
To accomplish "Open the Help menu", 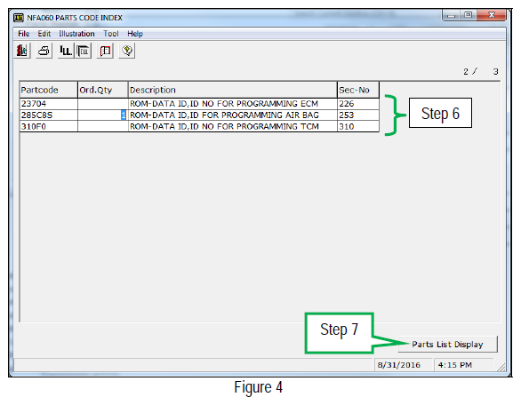I will (135, 34).
